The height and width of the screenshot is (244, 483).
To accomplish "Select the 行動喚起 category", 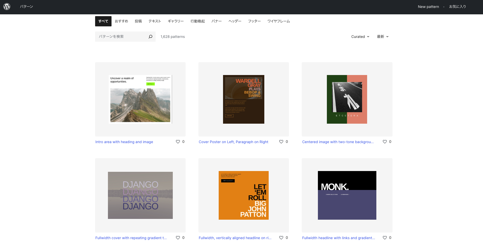I will point(198,21).
